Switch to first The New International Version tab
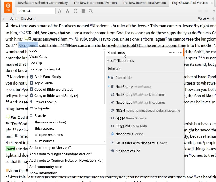 coord(95,3)
